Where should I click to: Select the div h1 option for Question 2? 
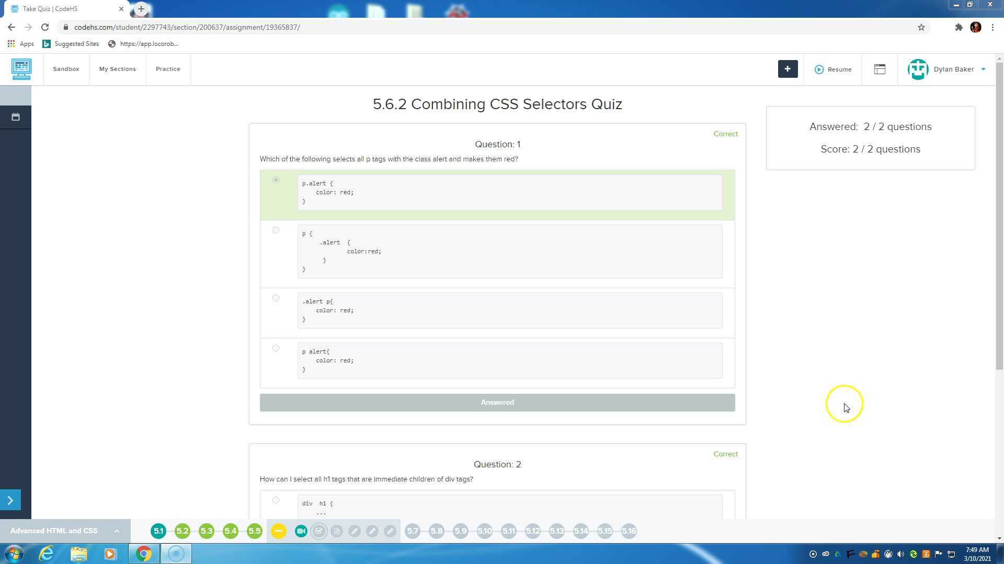coord(276,500)
